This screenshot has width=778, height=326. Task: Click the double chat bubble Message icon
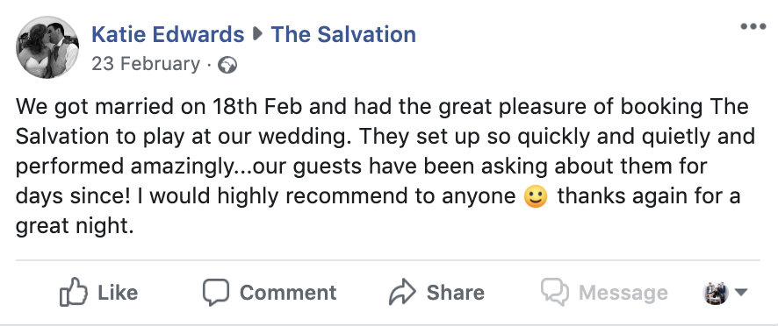pyautogui.click(x=555, y=293)
